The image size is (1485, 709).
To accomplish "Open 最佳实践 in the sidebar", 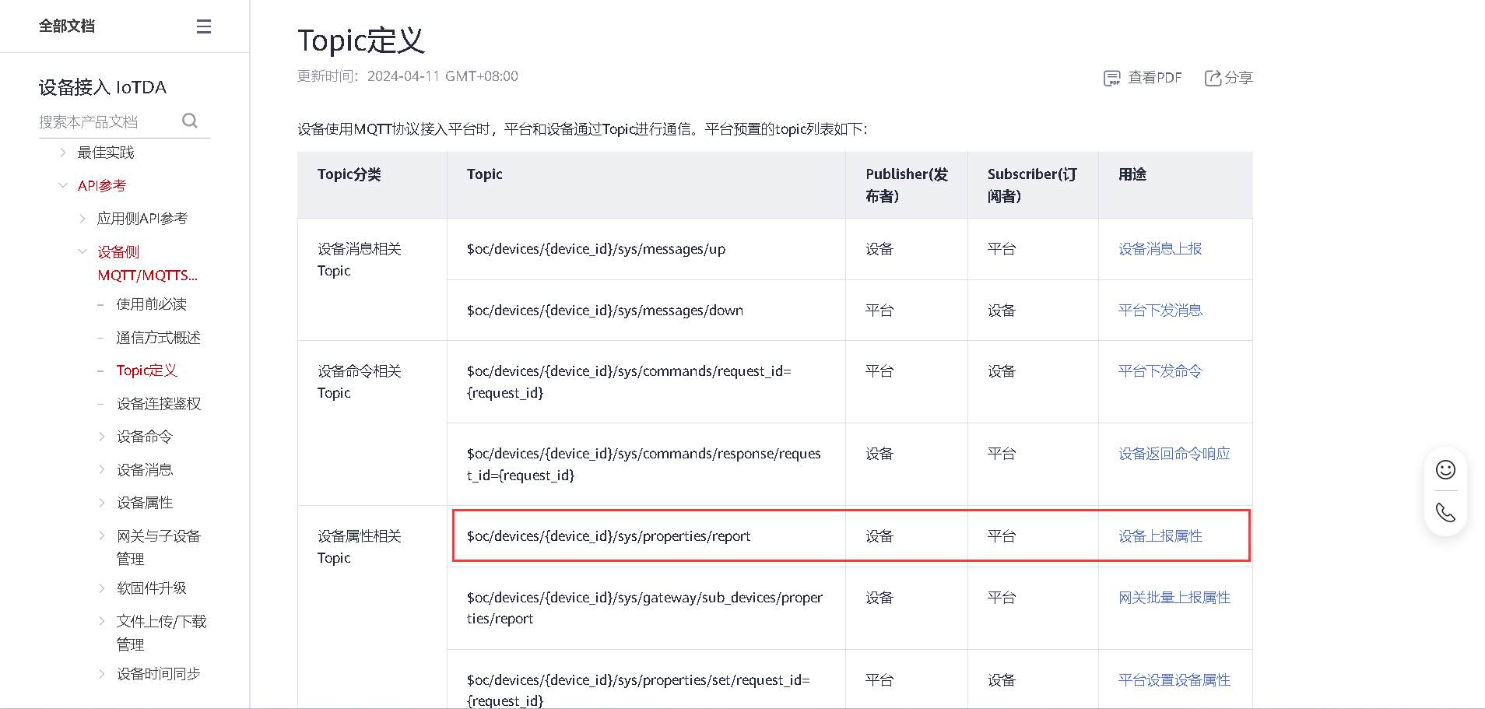I will (106, 153).
